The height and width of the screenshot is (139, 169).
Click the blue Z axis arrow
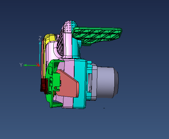(x=40, y=53)
